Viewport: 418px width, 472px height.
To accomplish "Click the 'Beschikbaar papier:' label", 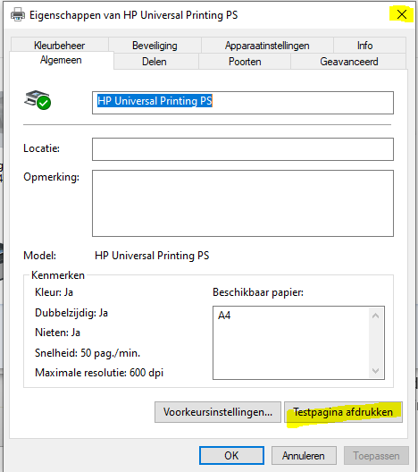I will [258, 292].
